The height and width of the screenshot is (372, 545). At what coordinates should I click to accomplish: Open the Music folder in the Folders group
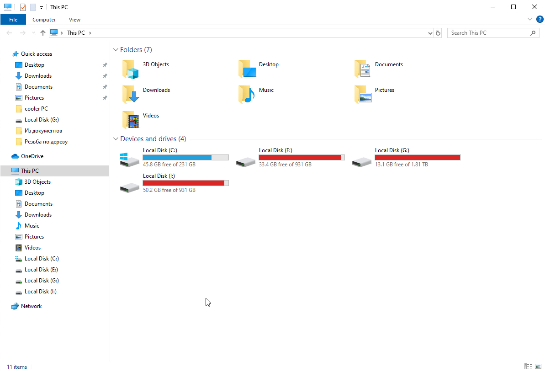pyautogui.click(x=246, y=94)
